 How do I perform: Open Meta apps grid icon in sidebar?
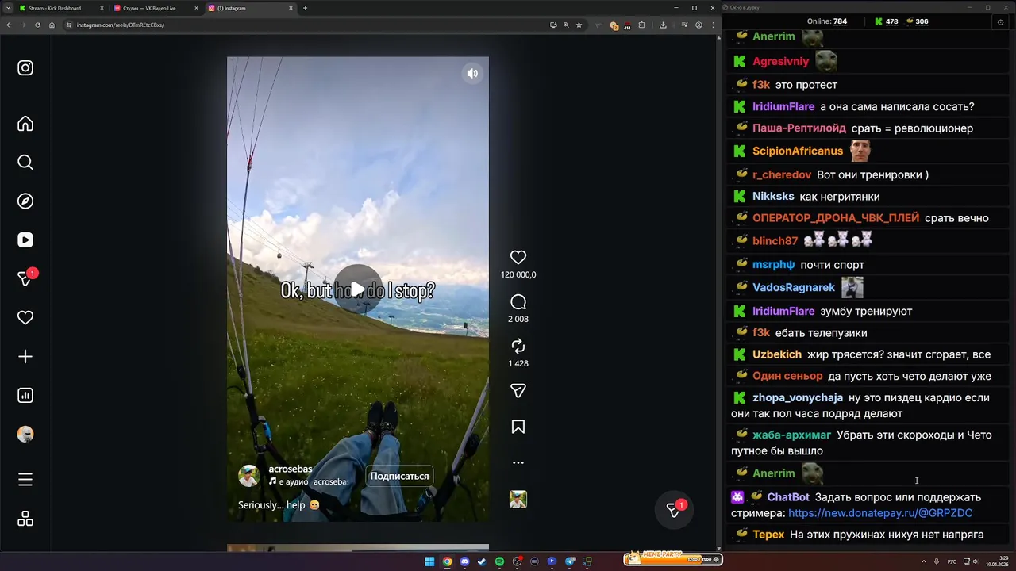[x=25, y=519]
